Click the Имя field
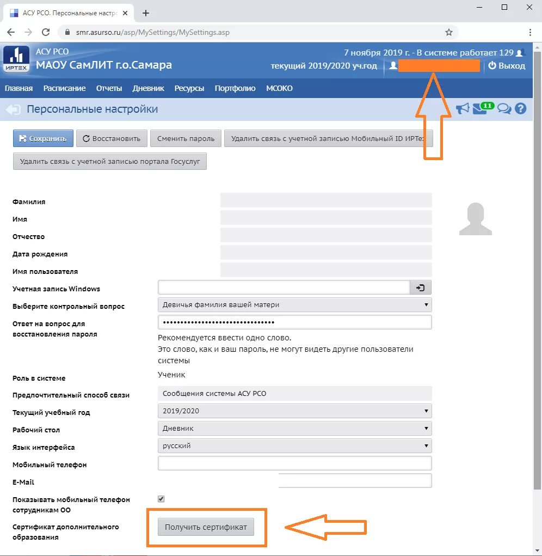 (x=326, y=218)
